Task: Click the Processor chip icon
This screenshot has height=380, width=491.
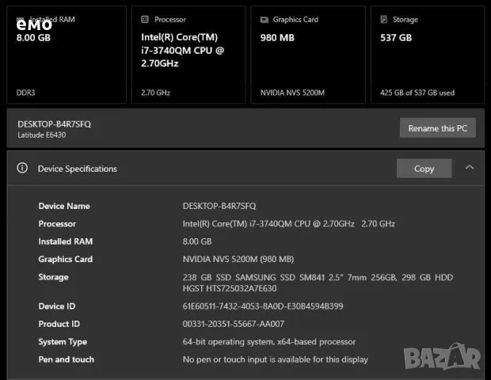Action: coord(145,20)
